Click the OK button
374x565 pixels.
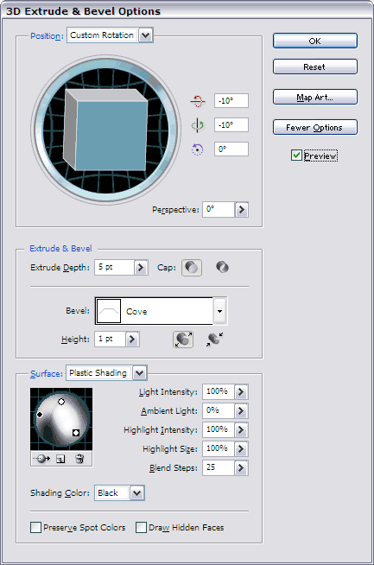pos(315,41)
